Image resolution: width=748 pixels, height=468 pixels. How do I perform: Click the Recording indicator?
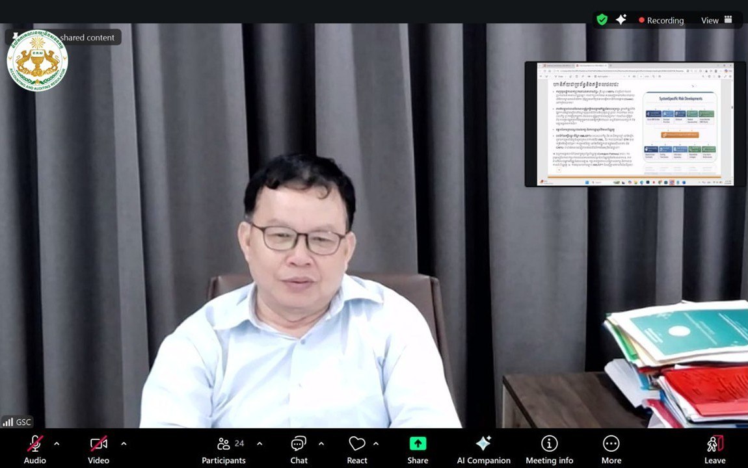pos(661,20)
